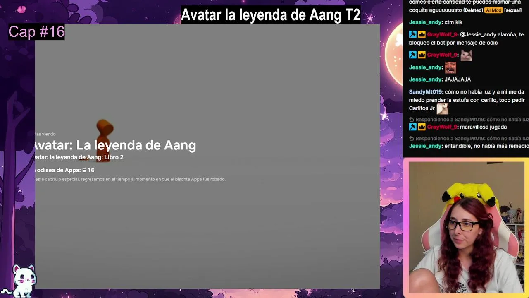
Task: Click the episode synopsis about Appa being stolen
Action: coord(130,179)
